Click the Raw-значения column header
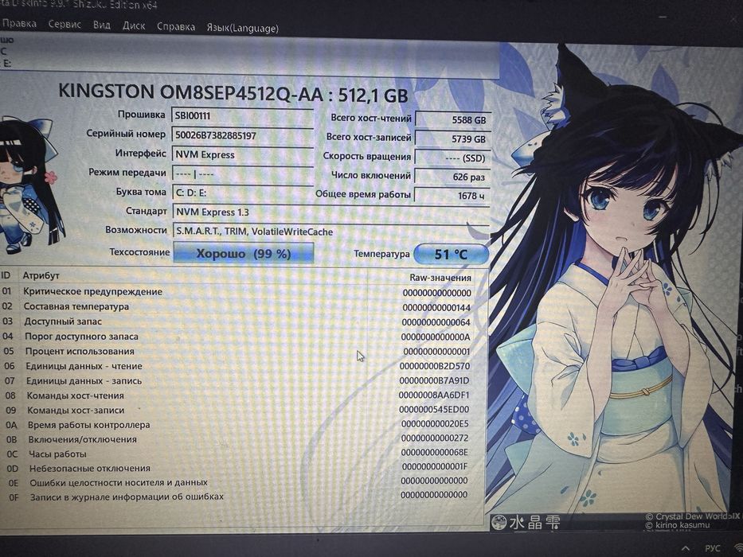This screenshot has height=557, width=743. pyautogui.click(x=440, y=278)
